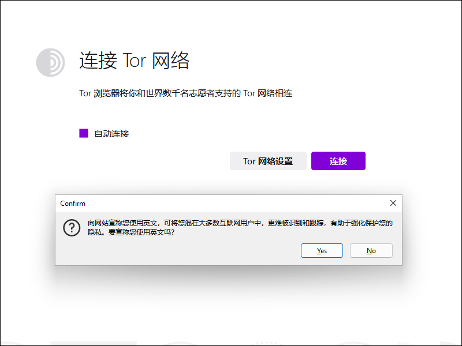Image resolution: width=462 pixels, height=346 pixels.
Task: Click the Tor 浏览器 description sentence
Action: pos(185,93)
